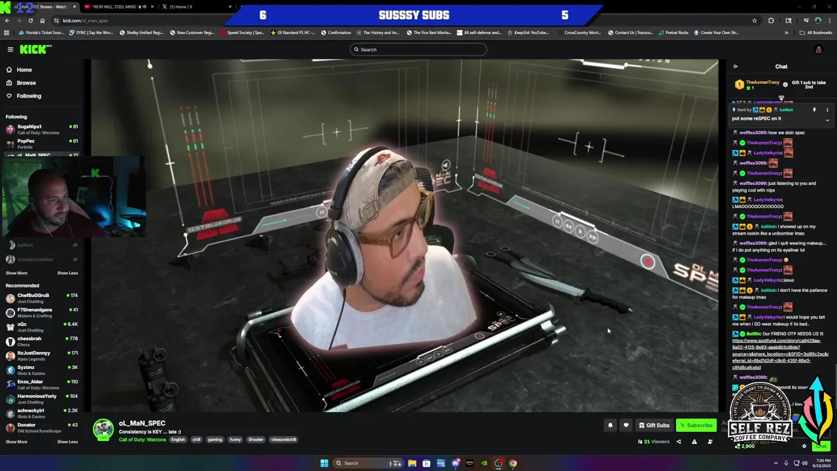Select the vibesandchill tag
This screenshot has height=471, width=837.
click(x=283, y=440)
